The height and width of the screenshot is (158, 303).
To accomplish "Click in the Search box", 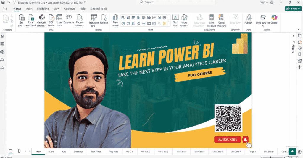I will pos(176,2).
